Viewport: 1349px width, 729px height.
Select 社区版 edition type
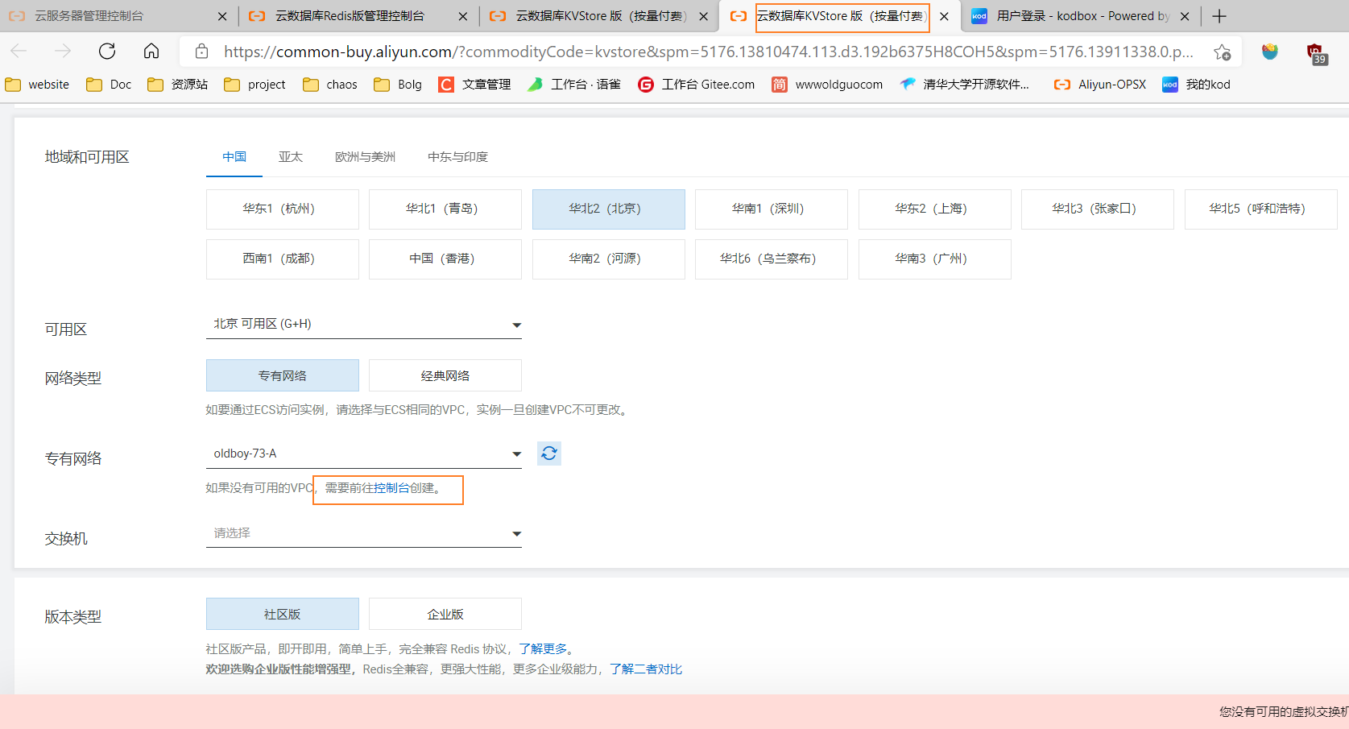click(x=283, y=614)
